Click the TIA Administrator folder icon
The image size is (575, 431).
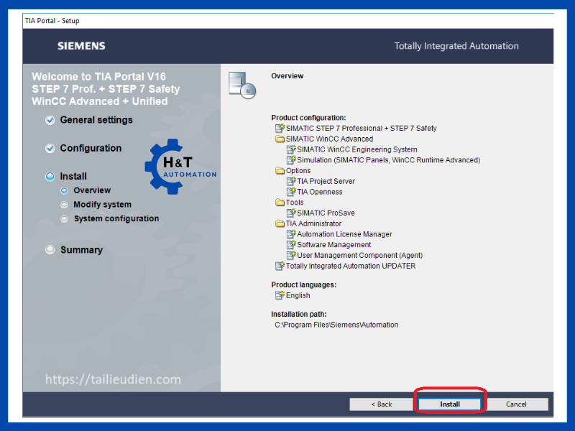click(280, 223)
